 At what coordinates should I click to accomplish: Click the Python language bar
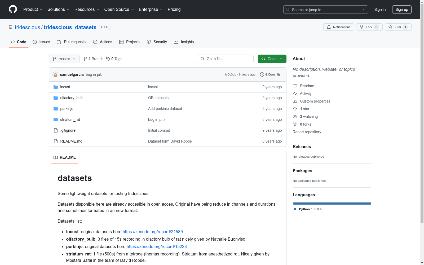click(332, 204)
